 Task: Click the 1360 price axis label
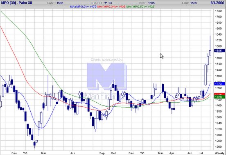tap(218, 117)
